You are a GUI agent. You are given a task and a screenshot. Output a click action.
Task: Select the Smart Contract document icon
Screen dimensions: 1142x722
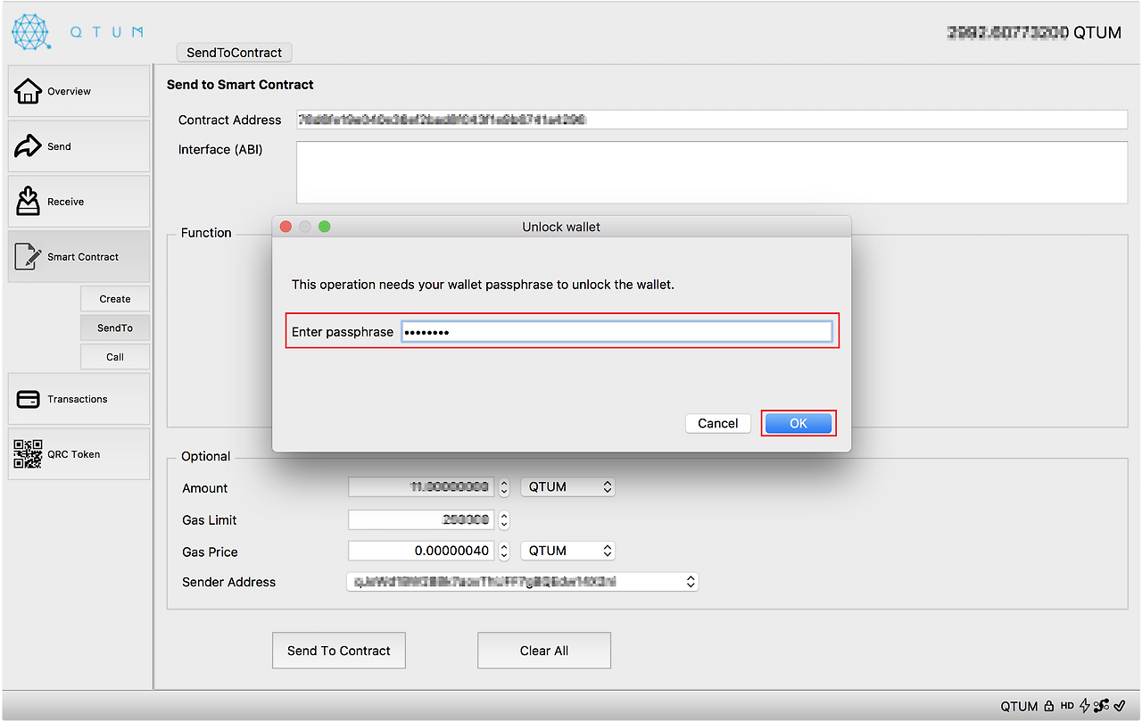click(x=28, y=257)
